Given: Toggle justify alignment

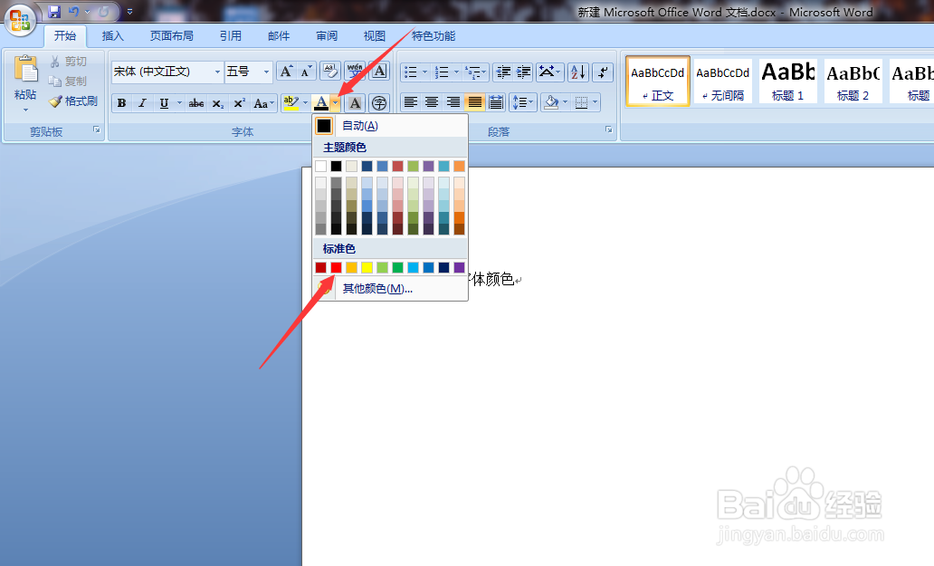Looking at the screenshot, I should pos(475,102).
